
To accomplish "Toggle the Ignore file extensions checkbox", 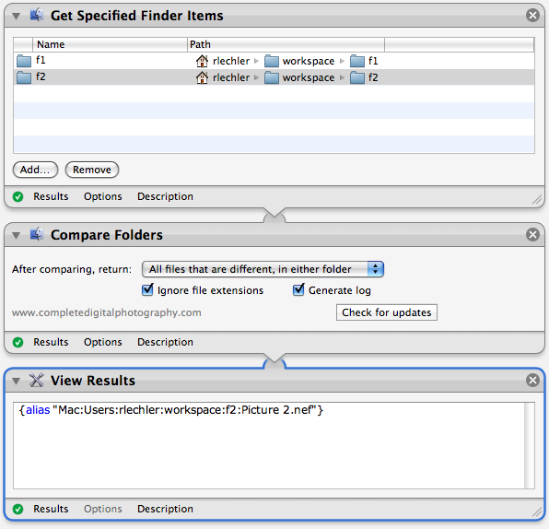I will pos(147,289).
